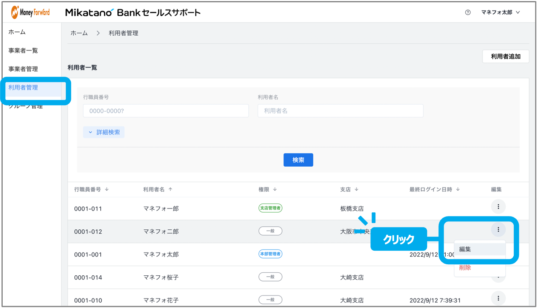
Task: Click the 一般 badge for マネフォ花子
Action: click(271, 300)
